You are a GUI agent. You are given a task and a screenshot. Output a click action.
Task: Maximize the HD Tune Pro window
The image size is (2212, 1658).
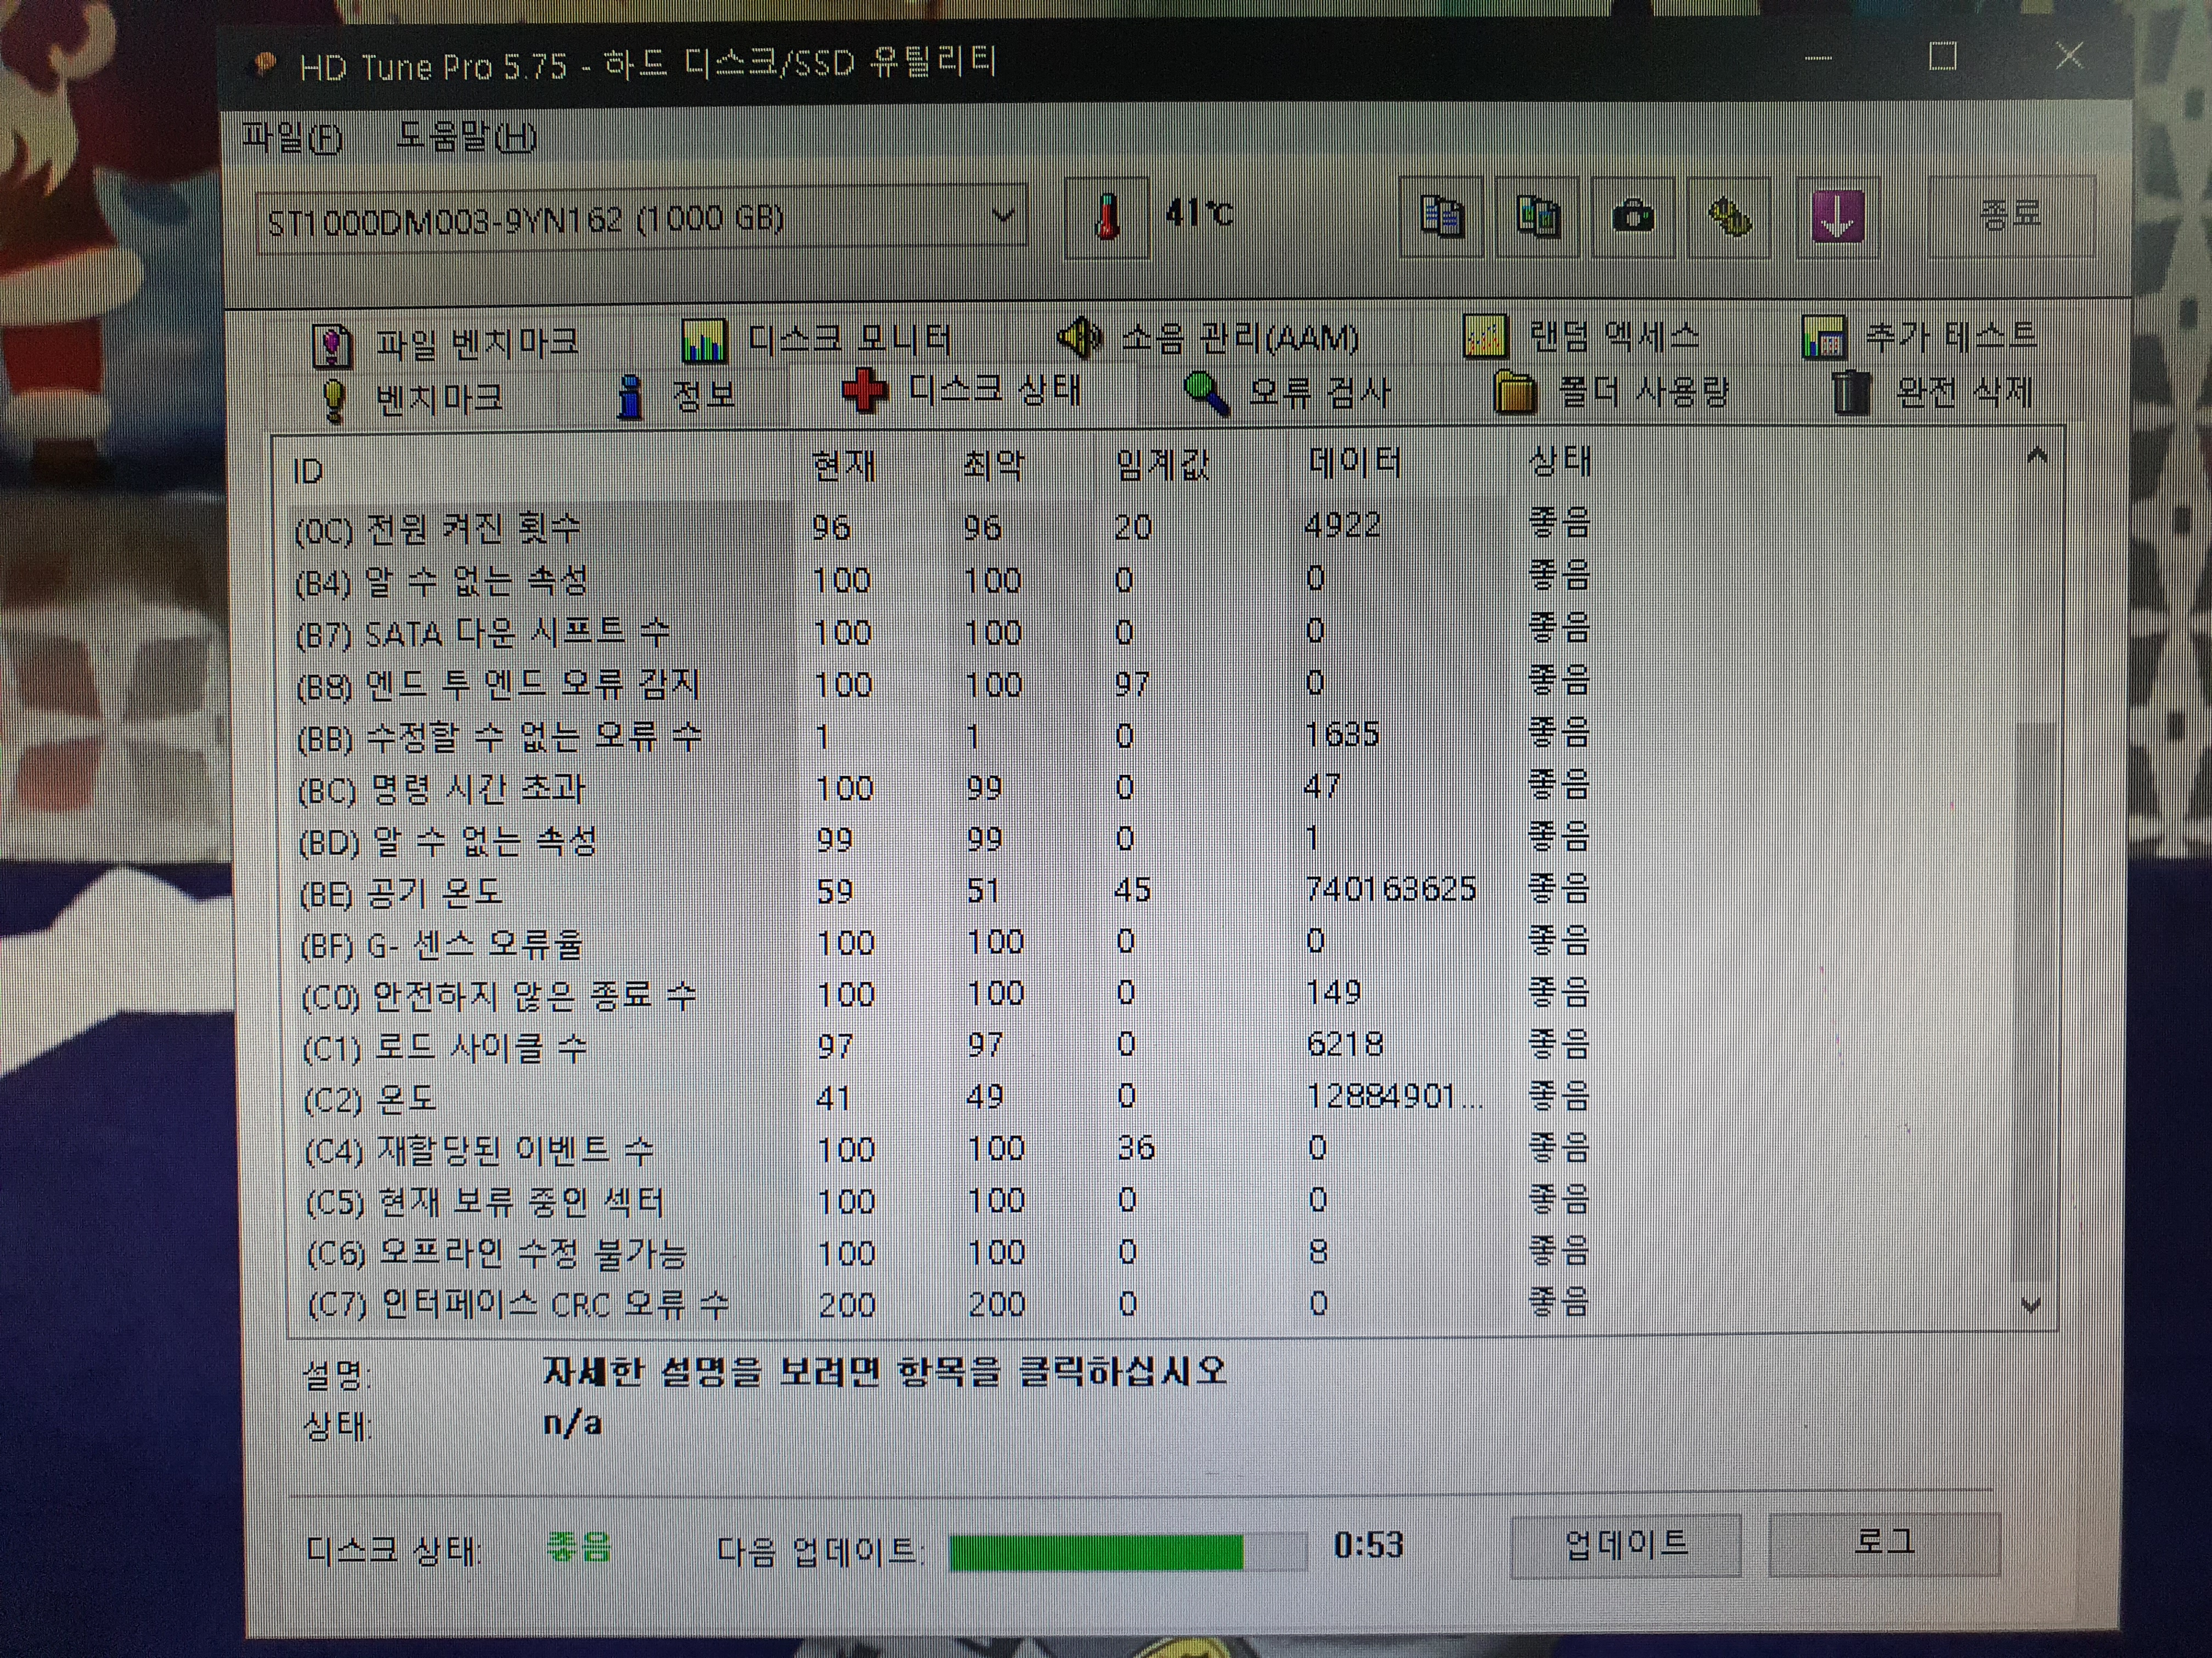pos(1943,56)
